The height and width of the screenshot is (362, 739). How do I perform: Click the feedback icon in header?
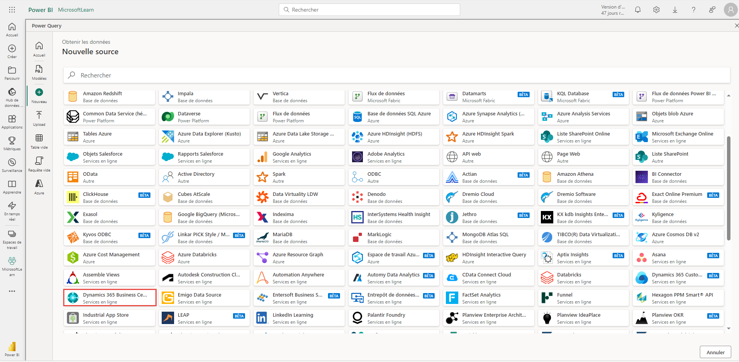click(712, 10)
